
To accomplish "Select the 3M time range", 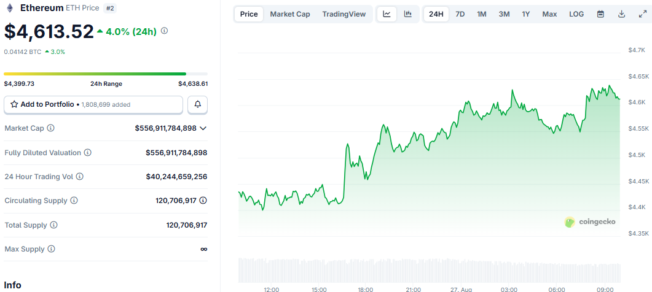I will coord(504,14).
